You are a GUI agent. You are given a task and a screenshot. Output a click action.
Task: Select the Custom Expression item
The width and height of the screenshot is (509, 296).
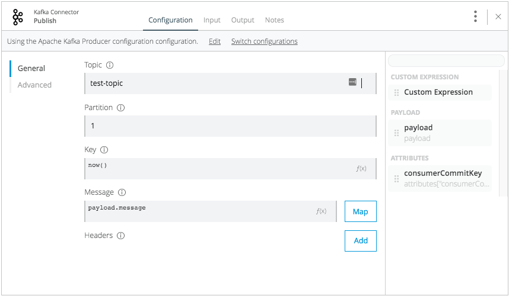440,92
